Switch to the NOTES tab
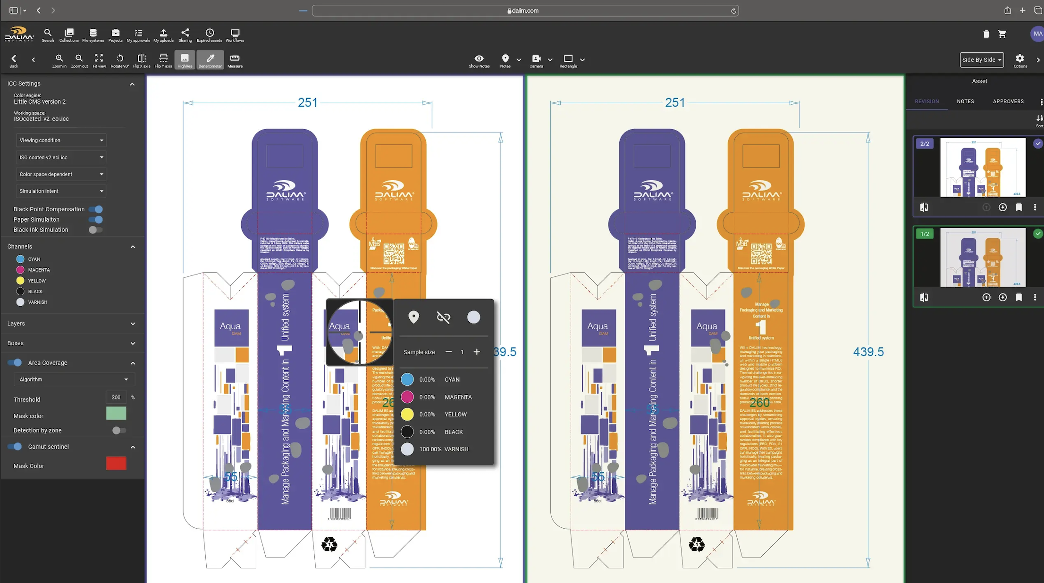 (965, 101)
